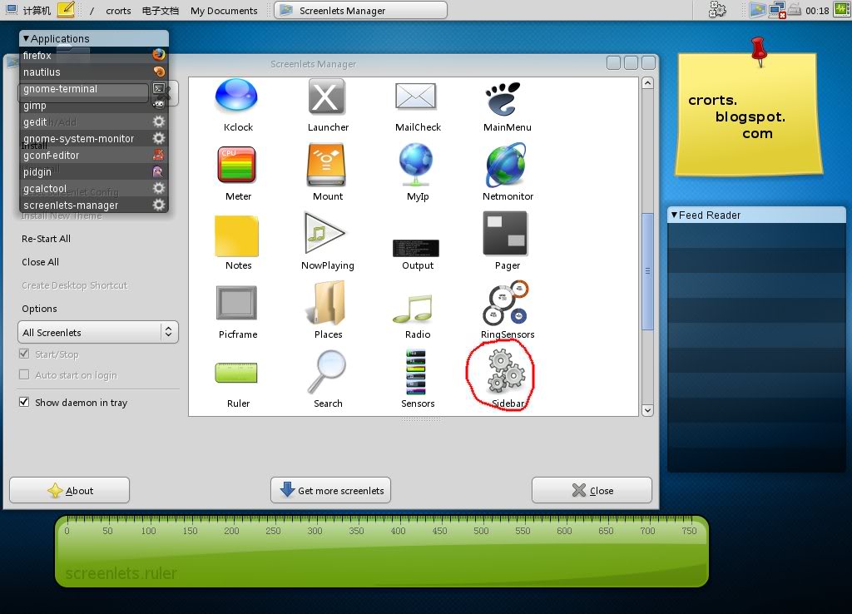The image size is (852, 614).
Task: Click the screenlet list scrollbar thumb
Action: pos(647,270)
